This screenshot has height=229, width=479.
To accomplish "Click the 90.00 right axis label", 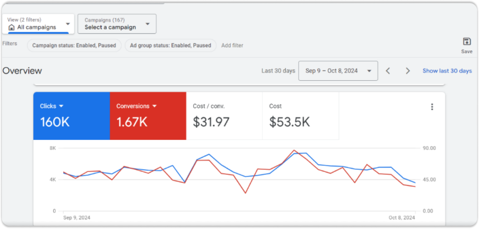I will coord(429,148).
